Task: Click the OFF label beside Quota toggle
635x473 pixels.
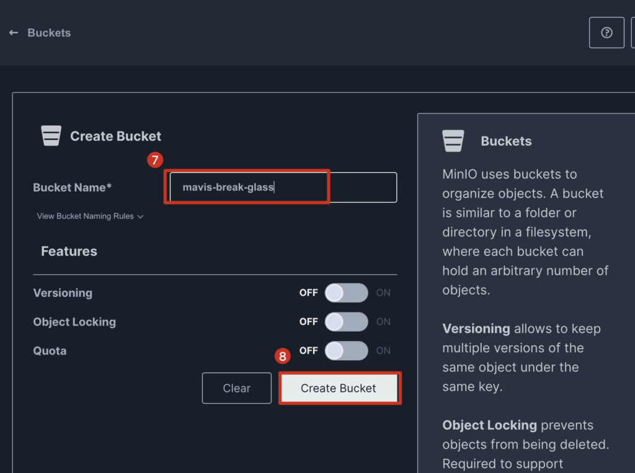Action: coord(308,351)
